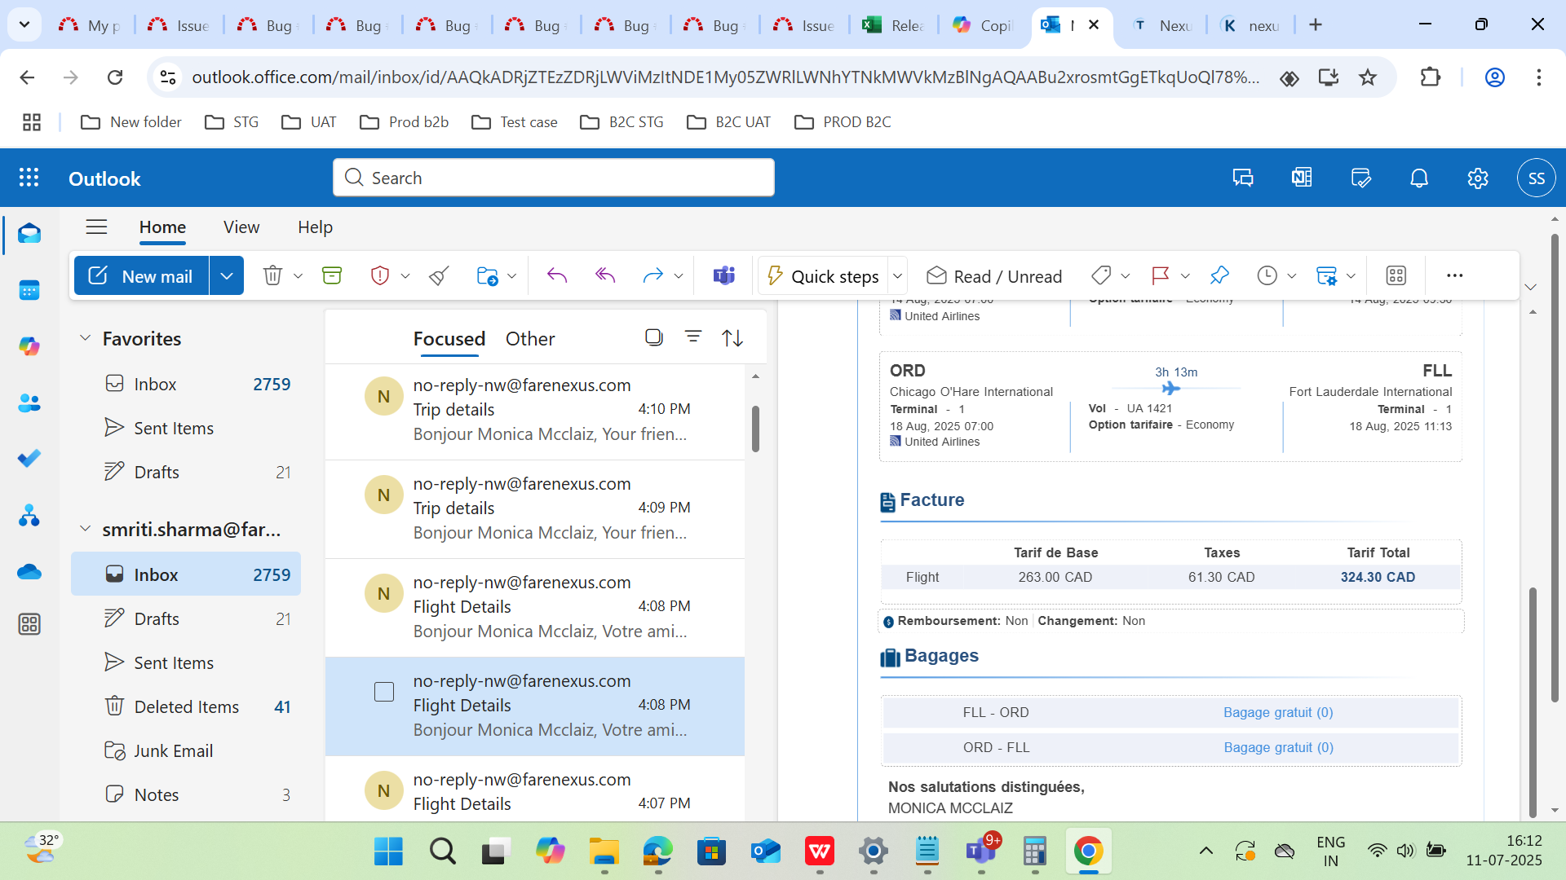The width and height of the screenshot is (1566, 880).
Task: Open the Teams chat icon in header
Action: pyautogui.click(x=1243, y=178)
